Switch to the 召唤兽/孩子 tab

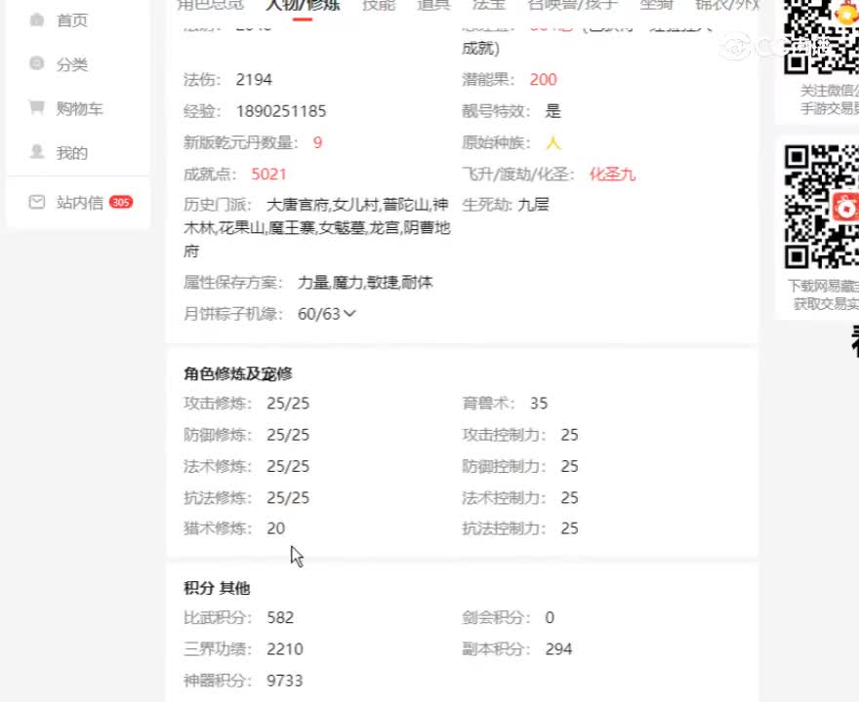click(572, 5)
